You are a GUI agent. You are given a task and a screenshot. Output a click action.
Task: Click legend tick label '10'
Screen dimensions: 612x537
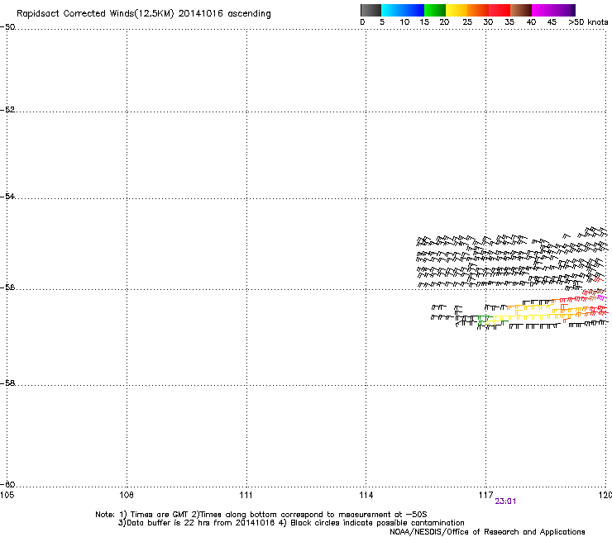[404, 22]
